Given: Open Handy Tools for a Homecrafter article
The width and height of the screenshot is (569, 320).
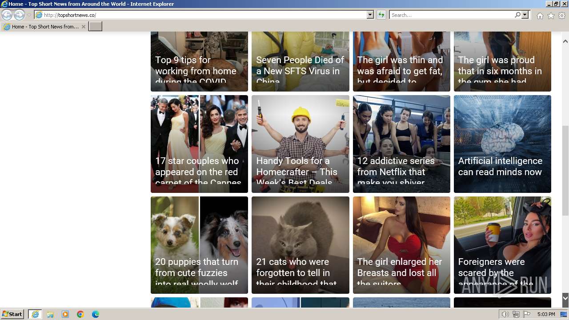Looking at the screenshot, I should click(x=300, y=144).
